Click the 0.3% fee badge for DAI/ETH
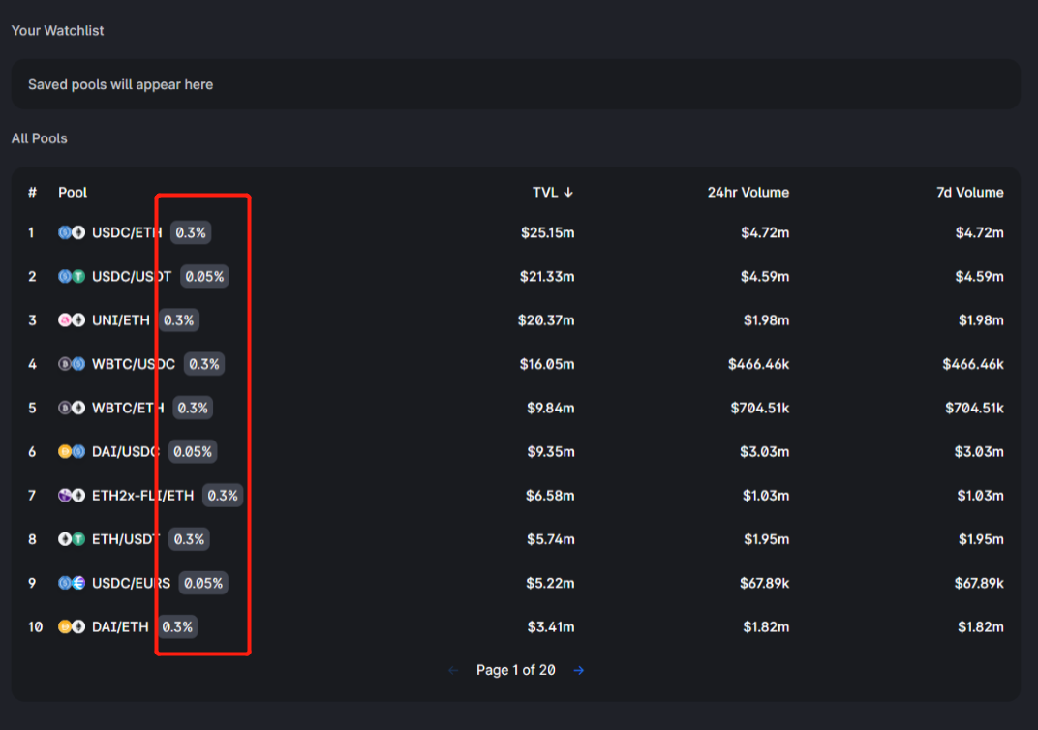Image resolution: width=1038 pixels, height=730 pixels. 177,626
